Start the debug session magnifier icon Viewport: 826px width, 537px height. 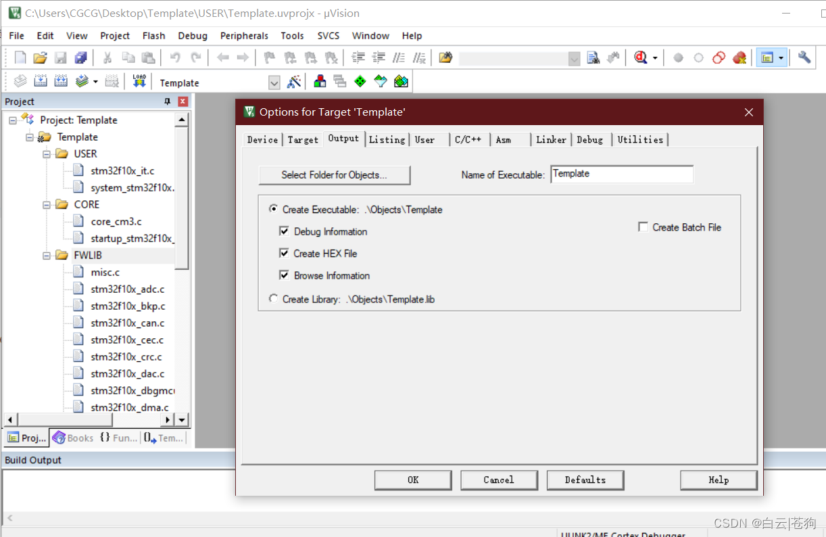click(640, 58)
